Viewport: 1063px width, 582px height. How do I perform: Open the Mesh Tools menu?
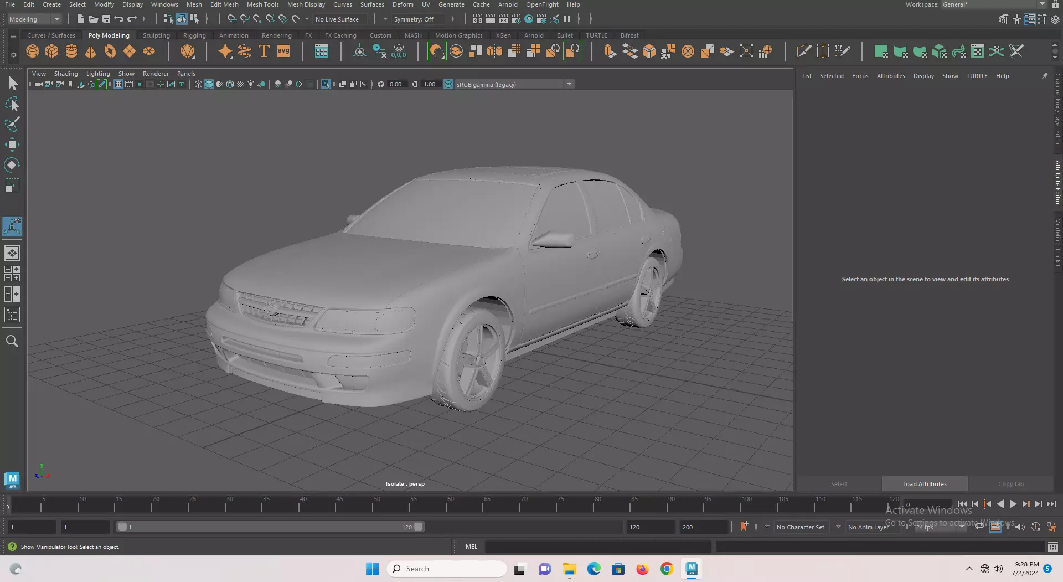262,4
